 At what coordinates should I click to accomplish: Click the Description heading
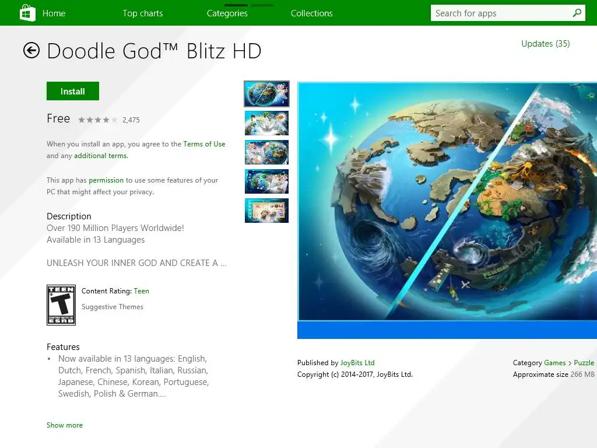(x=69, y=216)
